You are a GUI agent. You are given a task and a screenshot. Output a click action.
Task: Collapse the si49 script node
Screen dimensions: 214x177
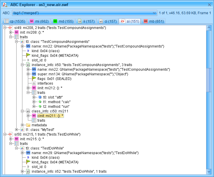click(5, 28)
